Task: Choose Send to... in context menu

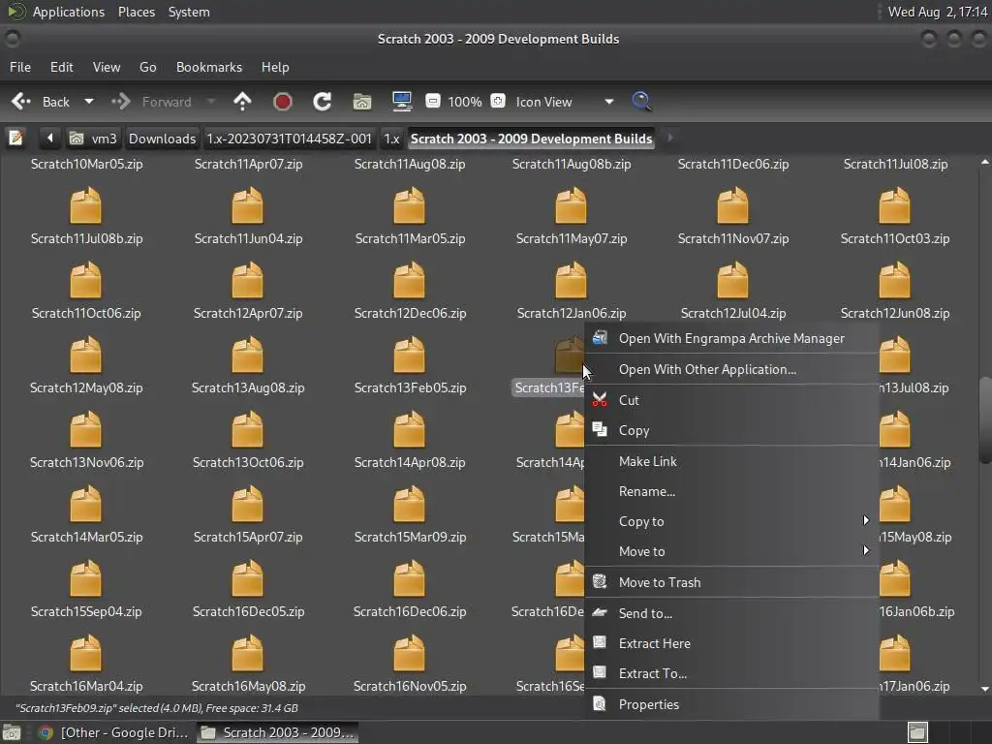Action: (732, 613)
